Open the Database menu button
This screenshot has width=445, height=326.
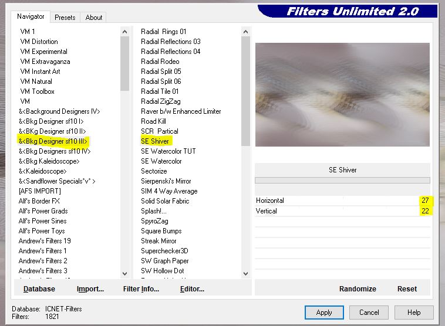tap(39, 288)
